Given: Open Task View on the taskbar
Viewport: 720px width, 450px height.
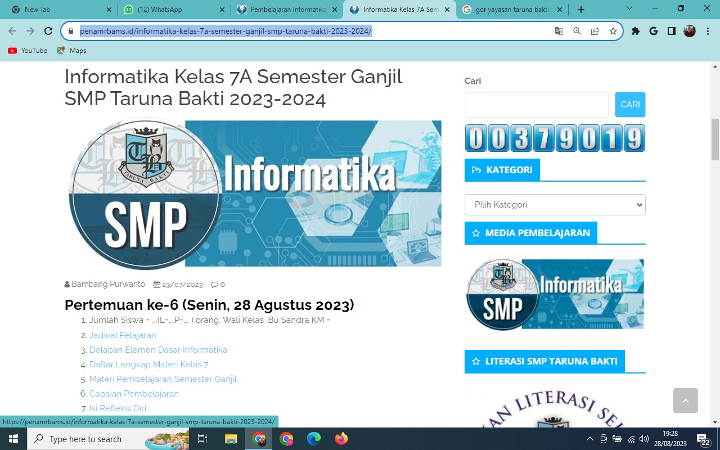Looking at the screenshot, I should coord(202,439).
